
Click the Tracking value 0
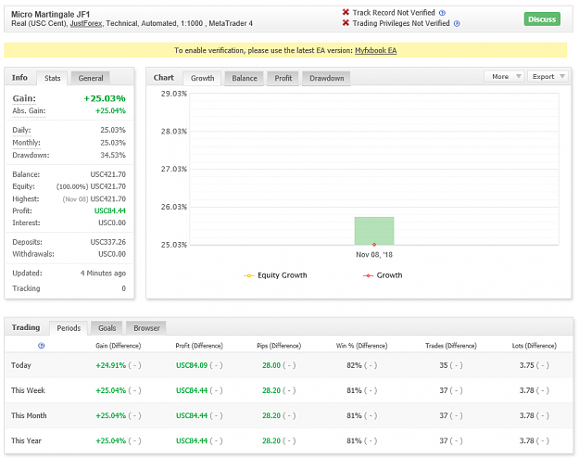[124, 288]
